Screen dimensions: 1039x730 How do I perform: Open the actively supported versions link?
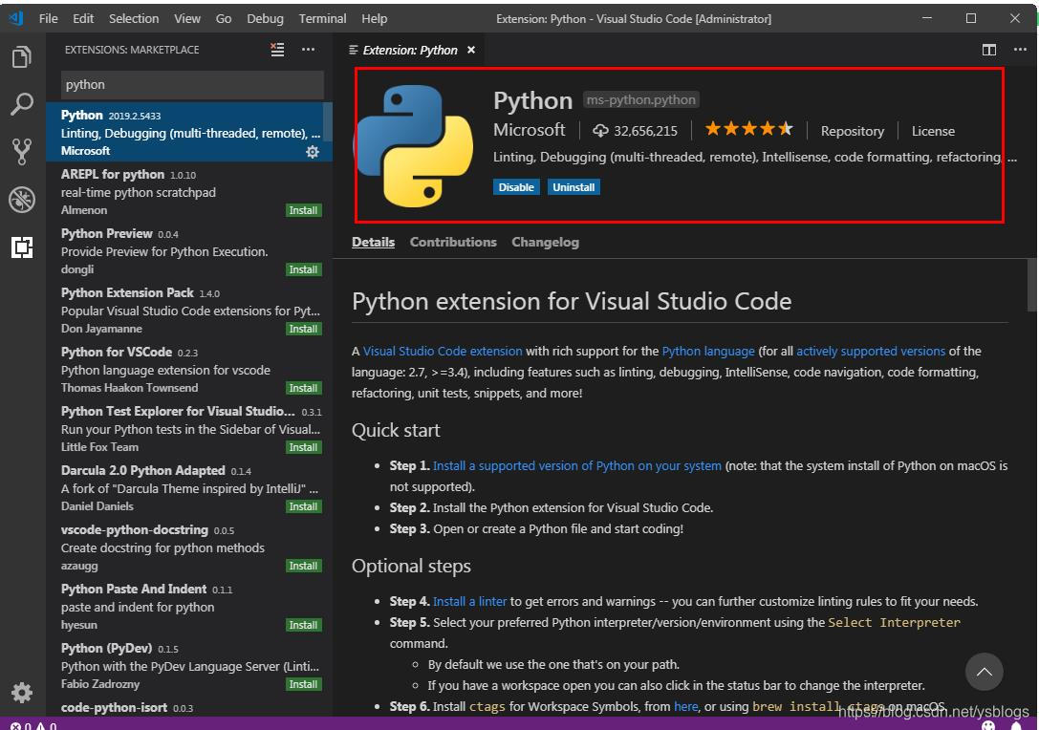[871, 351]
